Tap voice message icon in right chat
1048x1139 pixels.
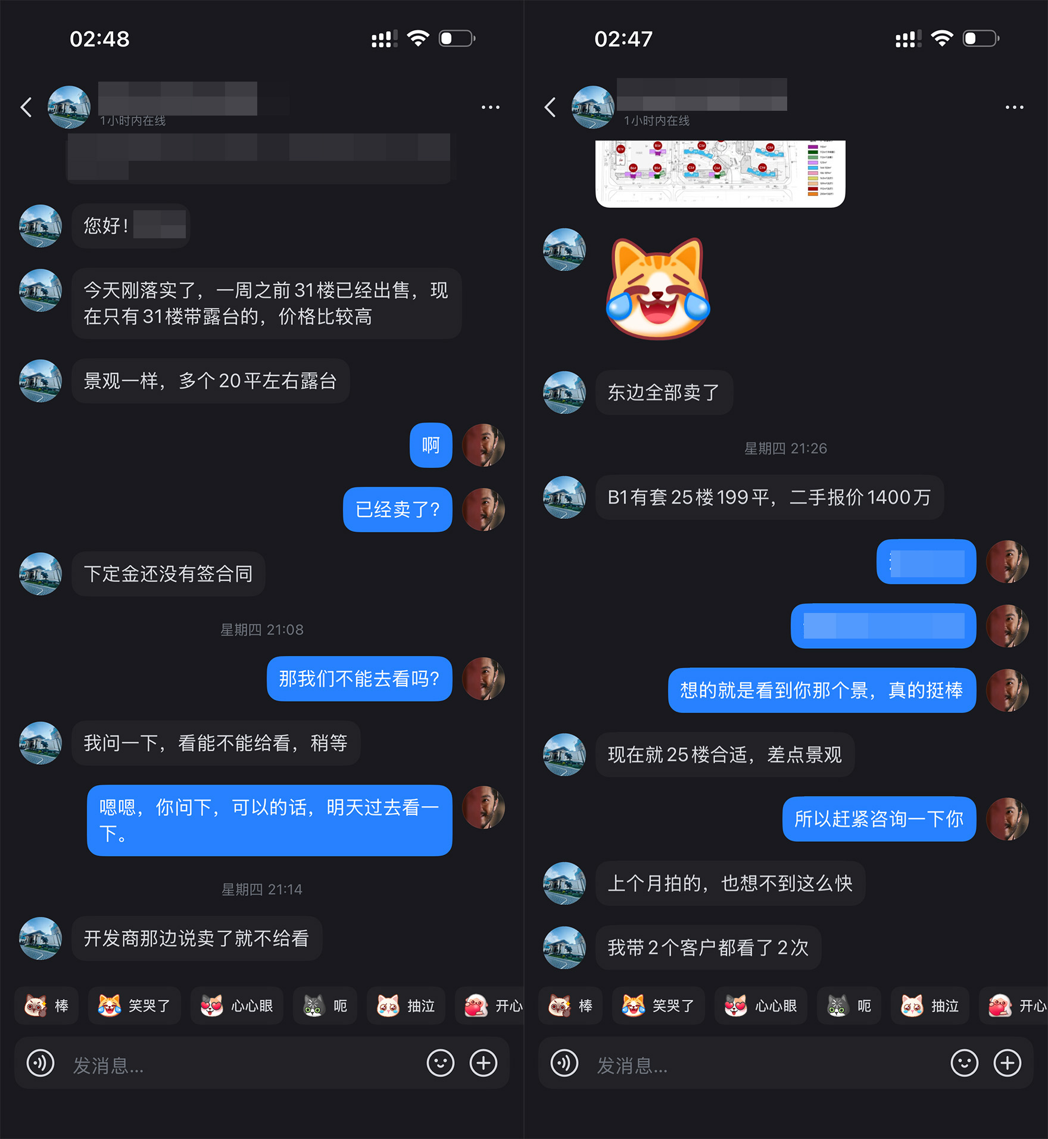564,1063
